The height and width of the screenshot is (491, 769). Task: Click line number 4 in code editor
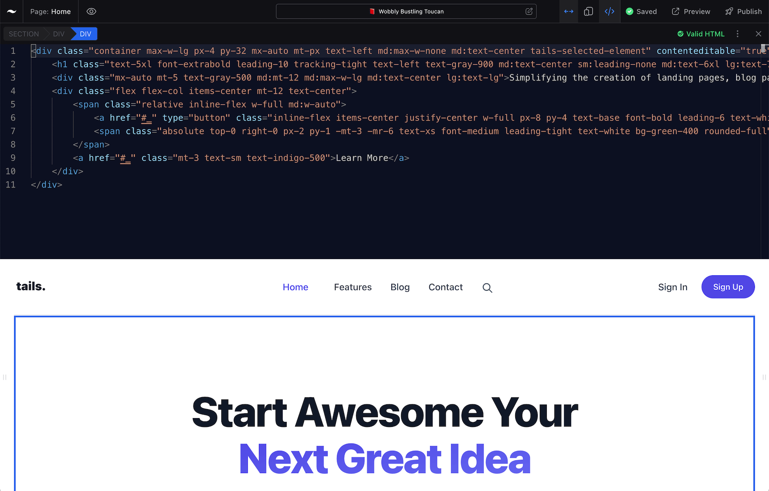[13, 91]
